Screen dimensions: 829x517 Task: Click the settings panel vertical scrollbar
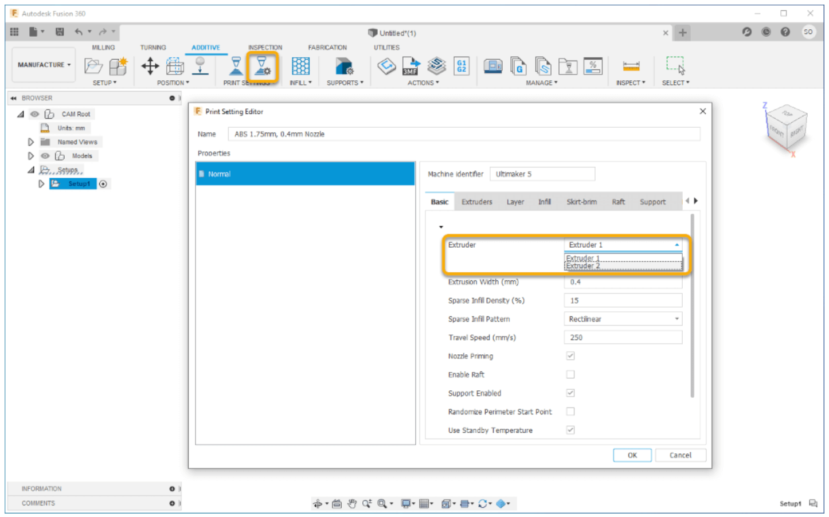[692, 305]
